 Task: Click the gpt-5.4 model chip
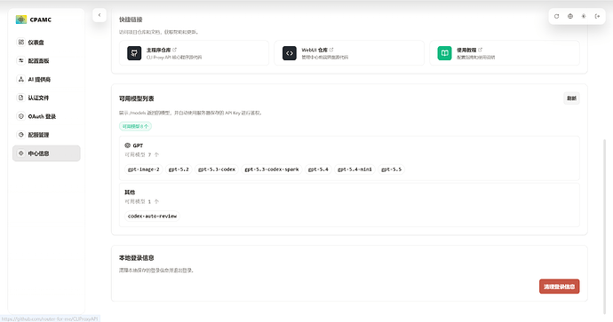pyautogui.click(x=318, y=169)
